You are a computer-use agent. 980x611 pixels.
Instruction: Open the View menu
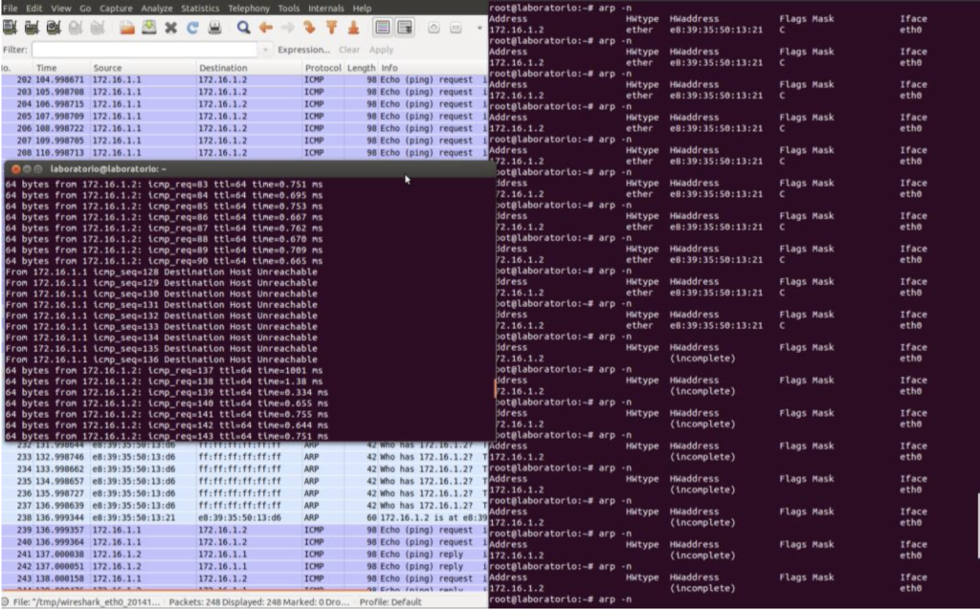pos(60,8)
